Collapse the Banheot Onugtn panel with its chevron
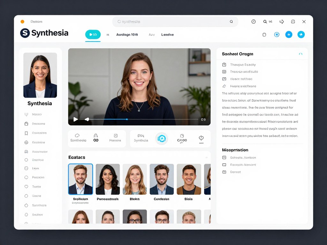Viewport: 327px width, 245px height. tap(300, 54)
